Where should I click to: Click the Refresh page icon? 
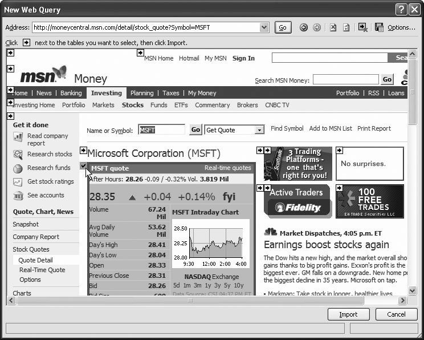[x=346, y=27]
